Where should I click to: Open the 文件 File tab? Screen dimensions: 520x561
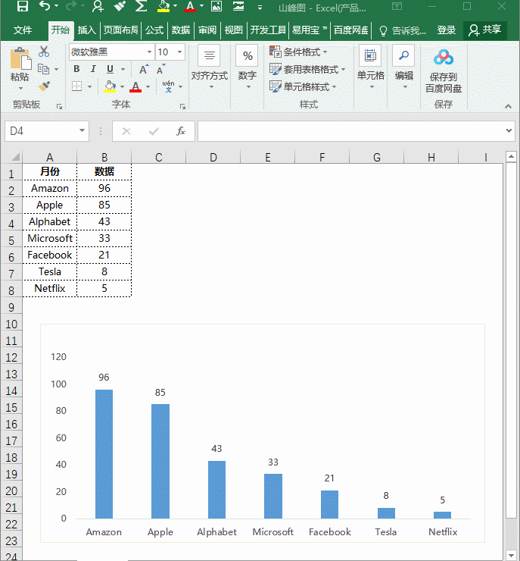(23, 30)
